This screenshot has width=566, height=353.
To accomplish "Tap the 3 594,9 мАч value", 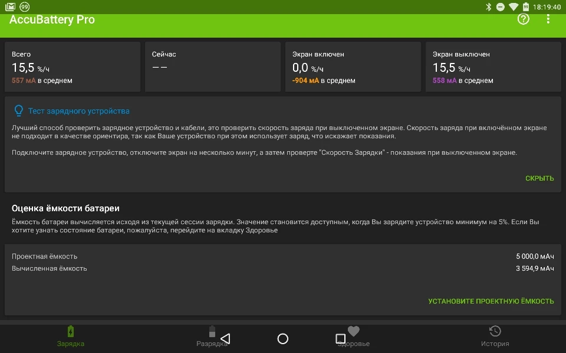I will click(x=535, y=268).
